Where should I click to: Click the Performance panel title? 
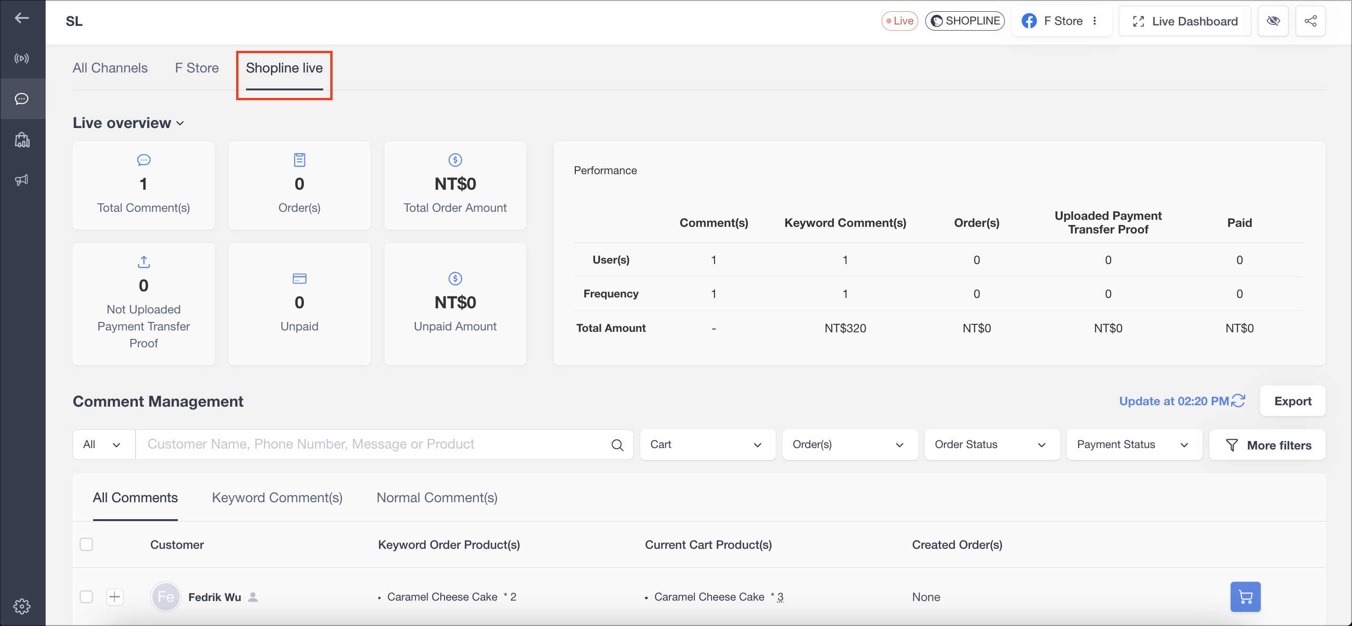tap(605, 170)
